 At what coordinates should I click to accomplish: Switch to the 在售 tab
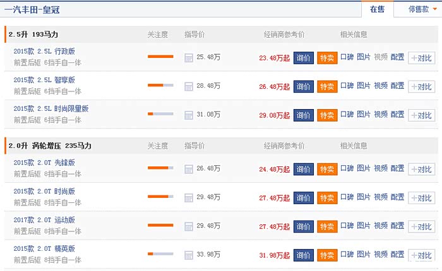(x=377, y=9)
